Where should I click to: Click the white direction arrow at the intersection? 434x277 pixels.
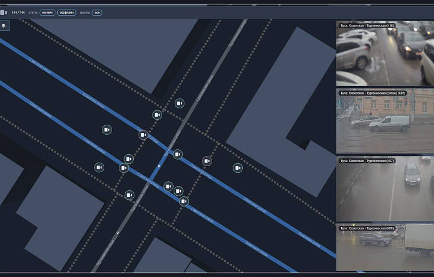[159, 164]
